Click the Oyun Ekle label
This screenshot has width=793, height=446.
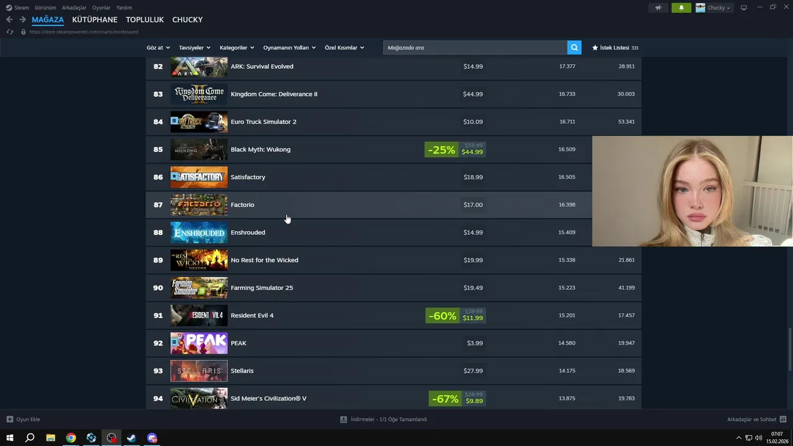pyautogui.click(x=28, y=419)
